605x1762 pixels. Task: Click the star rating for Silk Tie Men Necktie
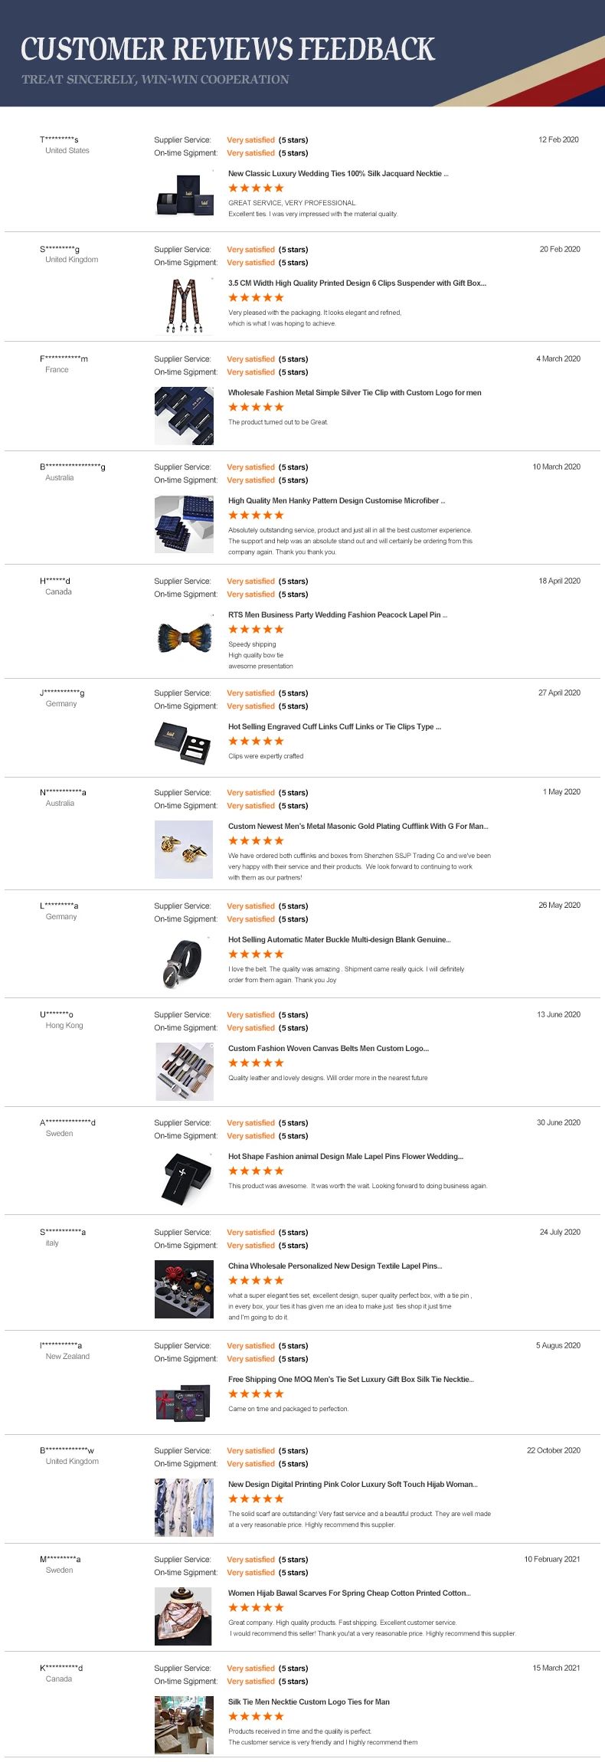click(x=256, y=1717)
